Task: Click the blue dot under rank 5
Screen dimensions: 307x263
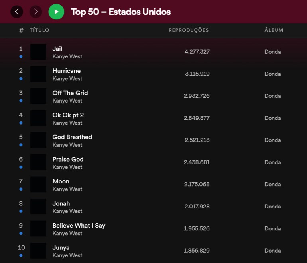Action: 21,145
